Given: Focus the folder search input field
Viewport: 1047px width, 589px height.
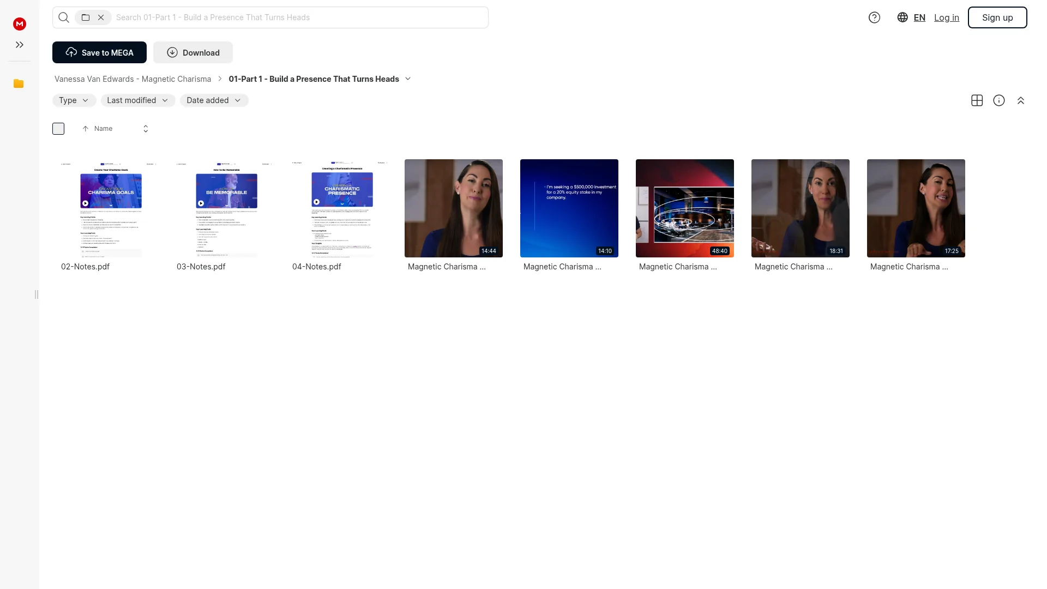Looking at the screenshot, I should 300,17.
